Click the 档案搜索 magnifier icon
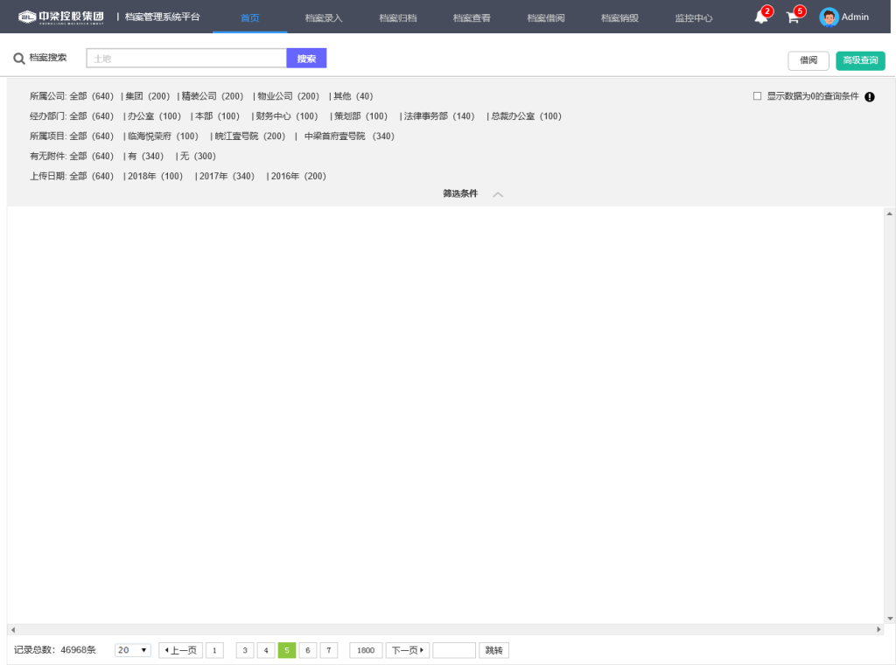The height and width of the screenshot is (665, 896). tap(17, 57)
